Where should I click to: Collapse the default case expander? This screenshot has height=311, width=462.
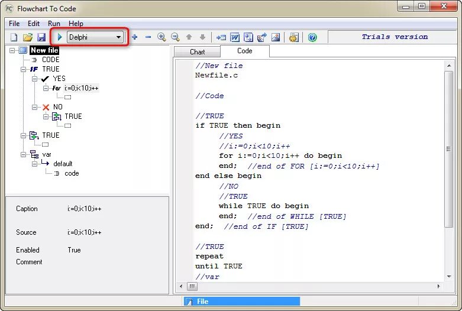tap(34, 164)
